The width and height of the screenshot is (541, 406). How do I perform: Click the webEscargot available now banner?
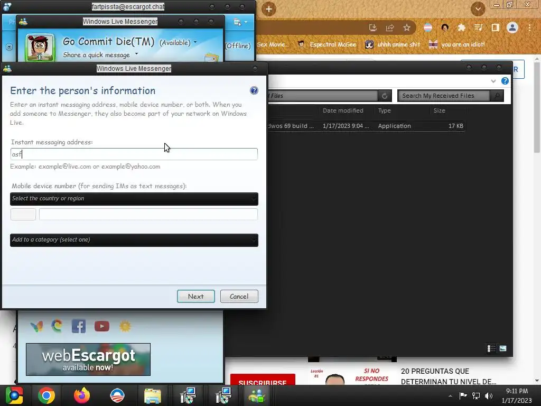[88, 359]
